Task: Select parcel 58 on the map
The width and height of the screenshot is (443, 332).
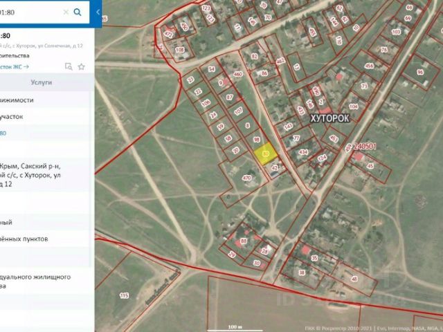Action: 228,138
